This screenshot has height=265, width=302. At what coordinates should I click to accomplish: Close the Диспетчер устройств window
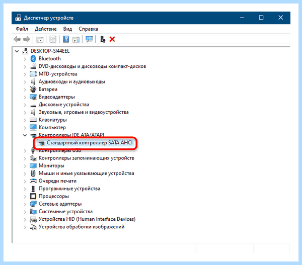(281, 18)
